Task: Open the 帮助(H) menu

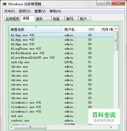Action: 55,11
